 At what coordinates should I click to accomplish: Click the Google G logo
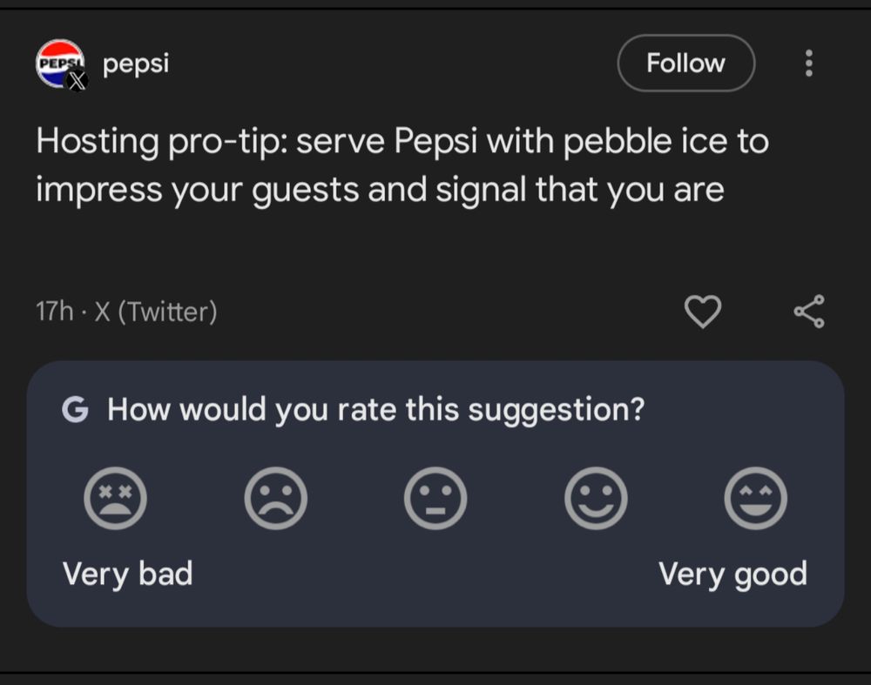pyautogui.click(x=75, y=409)
